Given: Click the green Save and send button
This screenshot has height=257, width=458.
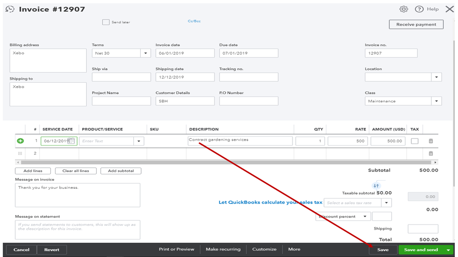Looking at the screenshot, I should [421, 250].
